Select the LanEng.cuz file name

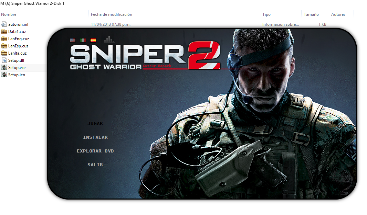pyautogui.click(x=19, y=39)
